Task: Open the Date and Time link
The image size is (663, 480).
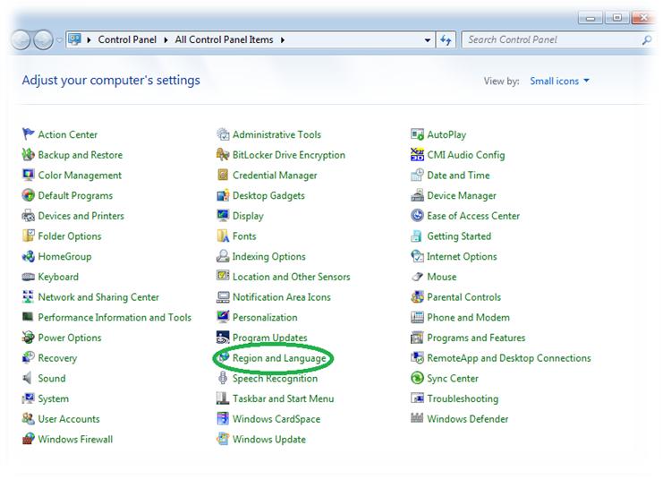Action: pyautogui.click(x=458, y=176)
